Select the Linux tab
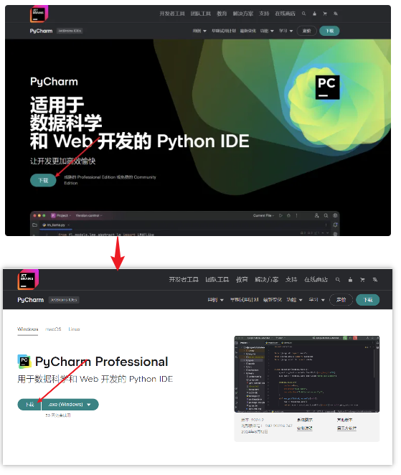Image resolution: width=401 pixels, height=475 pixels. coord(74,329)
